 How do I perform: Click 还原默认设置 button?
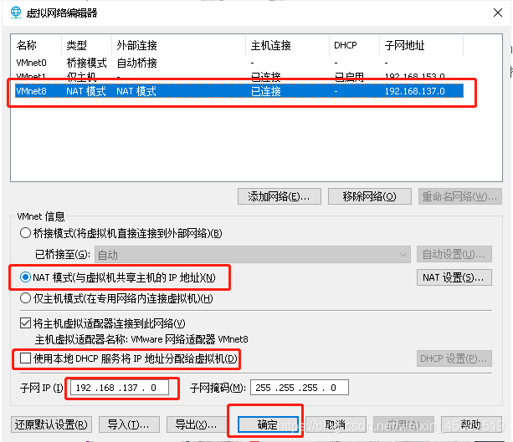click(51, 424)
